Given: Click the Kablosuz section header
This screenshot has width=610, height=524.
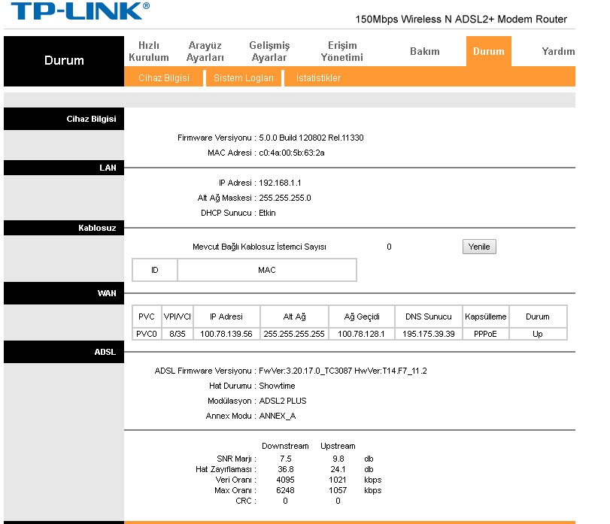Looking at the screenshot, I should [64, 228].
